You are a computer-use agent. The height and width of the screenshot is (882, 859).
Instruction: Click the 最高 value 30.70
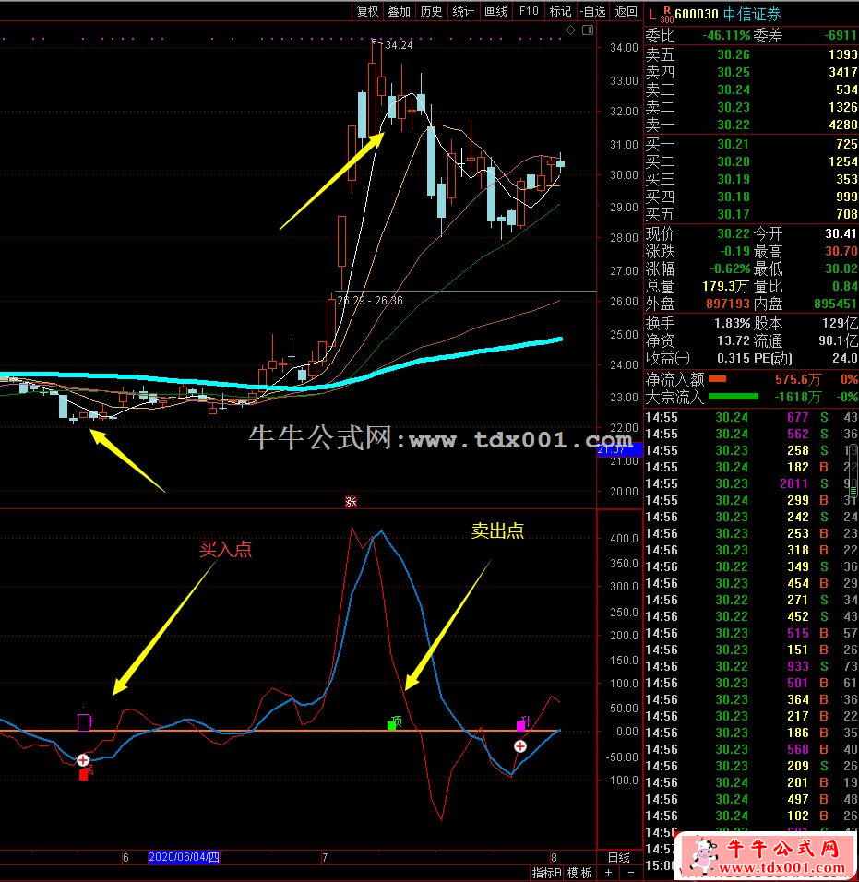841,251
